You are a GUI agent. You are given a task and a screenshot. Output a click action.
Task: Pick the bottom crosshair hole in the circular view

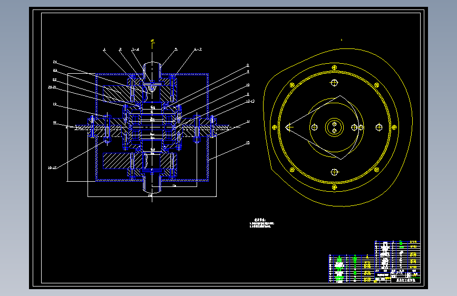tap(334, 172)
